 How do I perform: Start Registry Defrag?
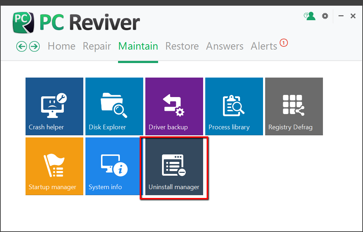point(294,106)
